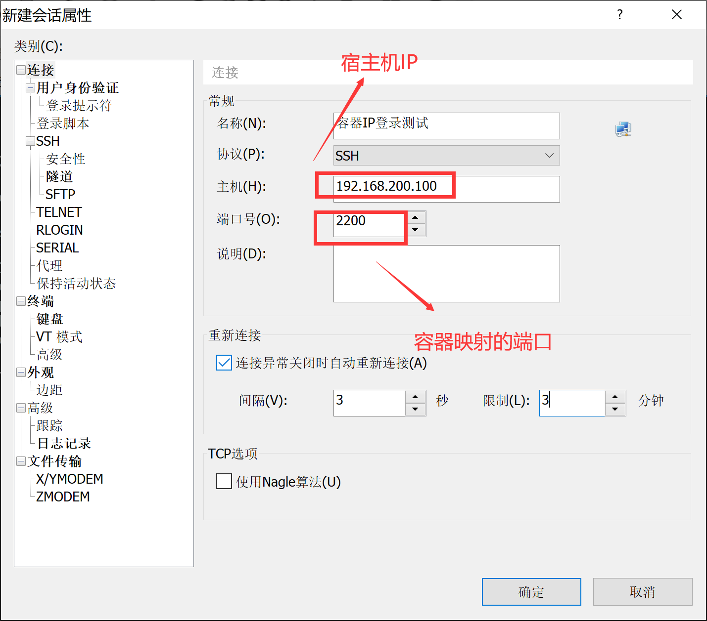Click the 间隔 value field
This screenshot has height=621, width=707.
pyautogui.click(x=370, y=403)
